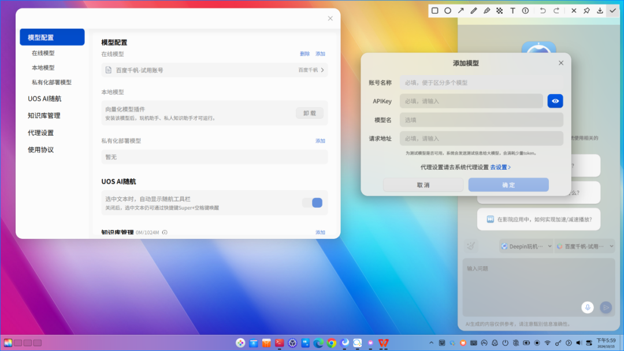Click the power tray icon
624x351 pixels.
coord(506,343)
